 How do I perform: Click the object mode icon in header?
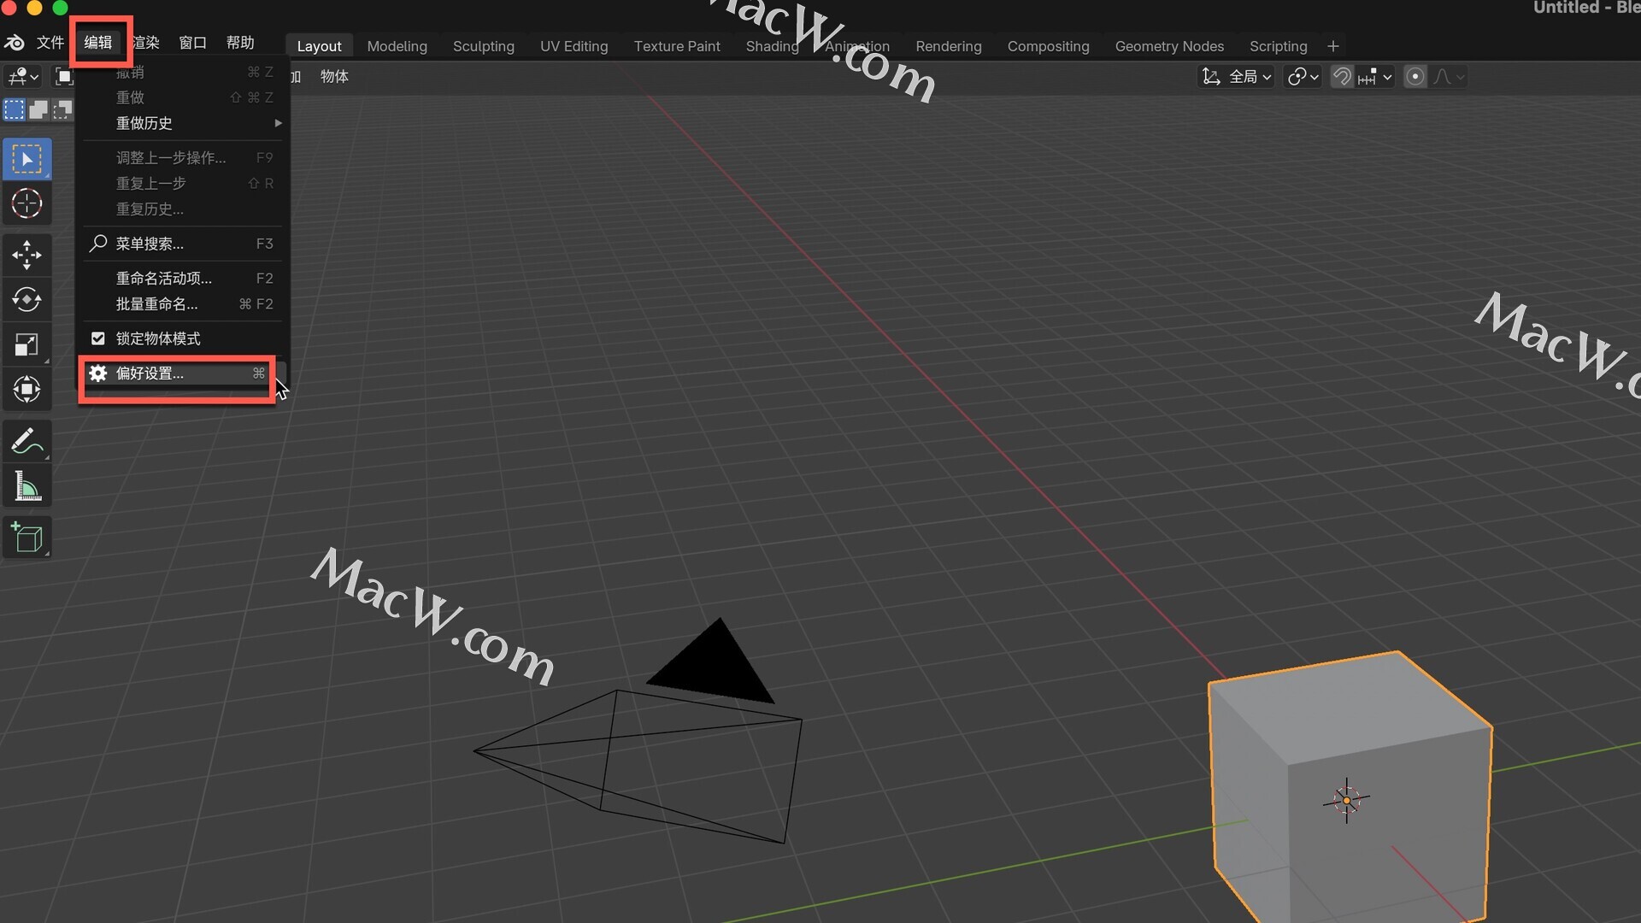point(64,77)
